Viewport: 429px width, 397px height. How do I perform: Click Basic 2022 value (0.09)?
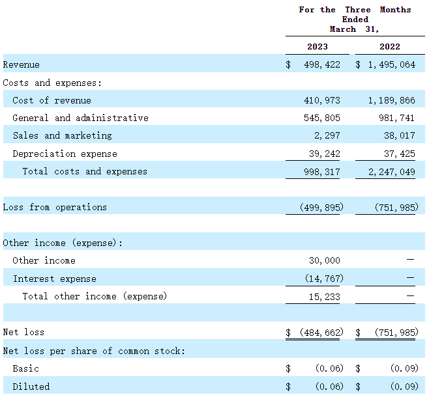tap(404, 368)
